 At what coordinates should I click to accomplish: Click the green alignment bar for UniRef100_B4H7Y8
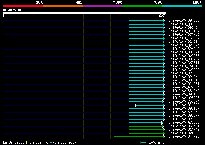click(x=138, y=137)
